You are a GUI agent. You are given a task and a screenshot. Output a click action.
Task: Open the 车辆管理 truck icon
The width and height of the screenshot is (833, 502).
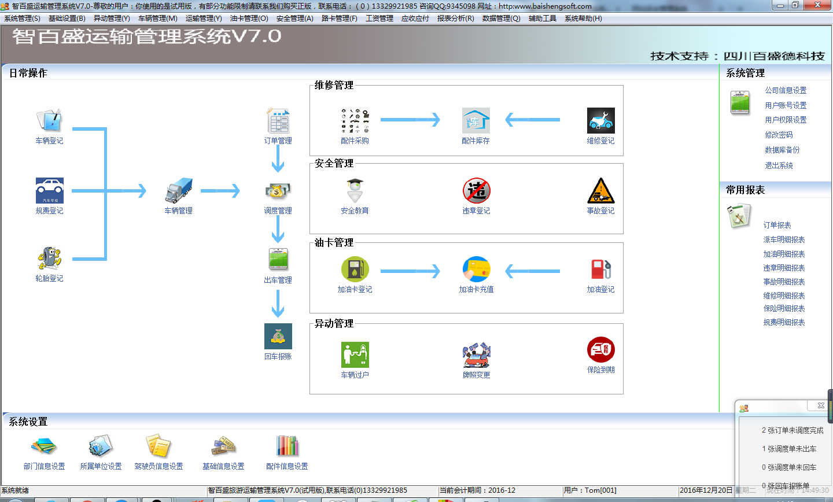[178, 190]
